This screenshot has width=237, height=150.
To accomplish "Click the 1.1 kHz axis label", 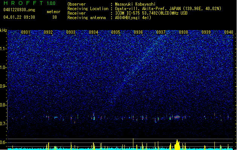I will 3,49.
